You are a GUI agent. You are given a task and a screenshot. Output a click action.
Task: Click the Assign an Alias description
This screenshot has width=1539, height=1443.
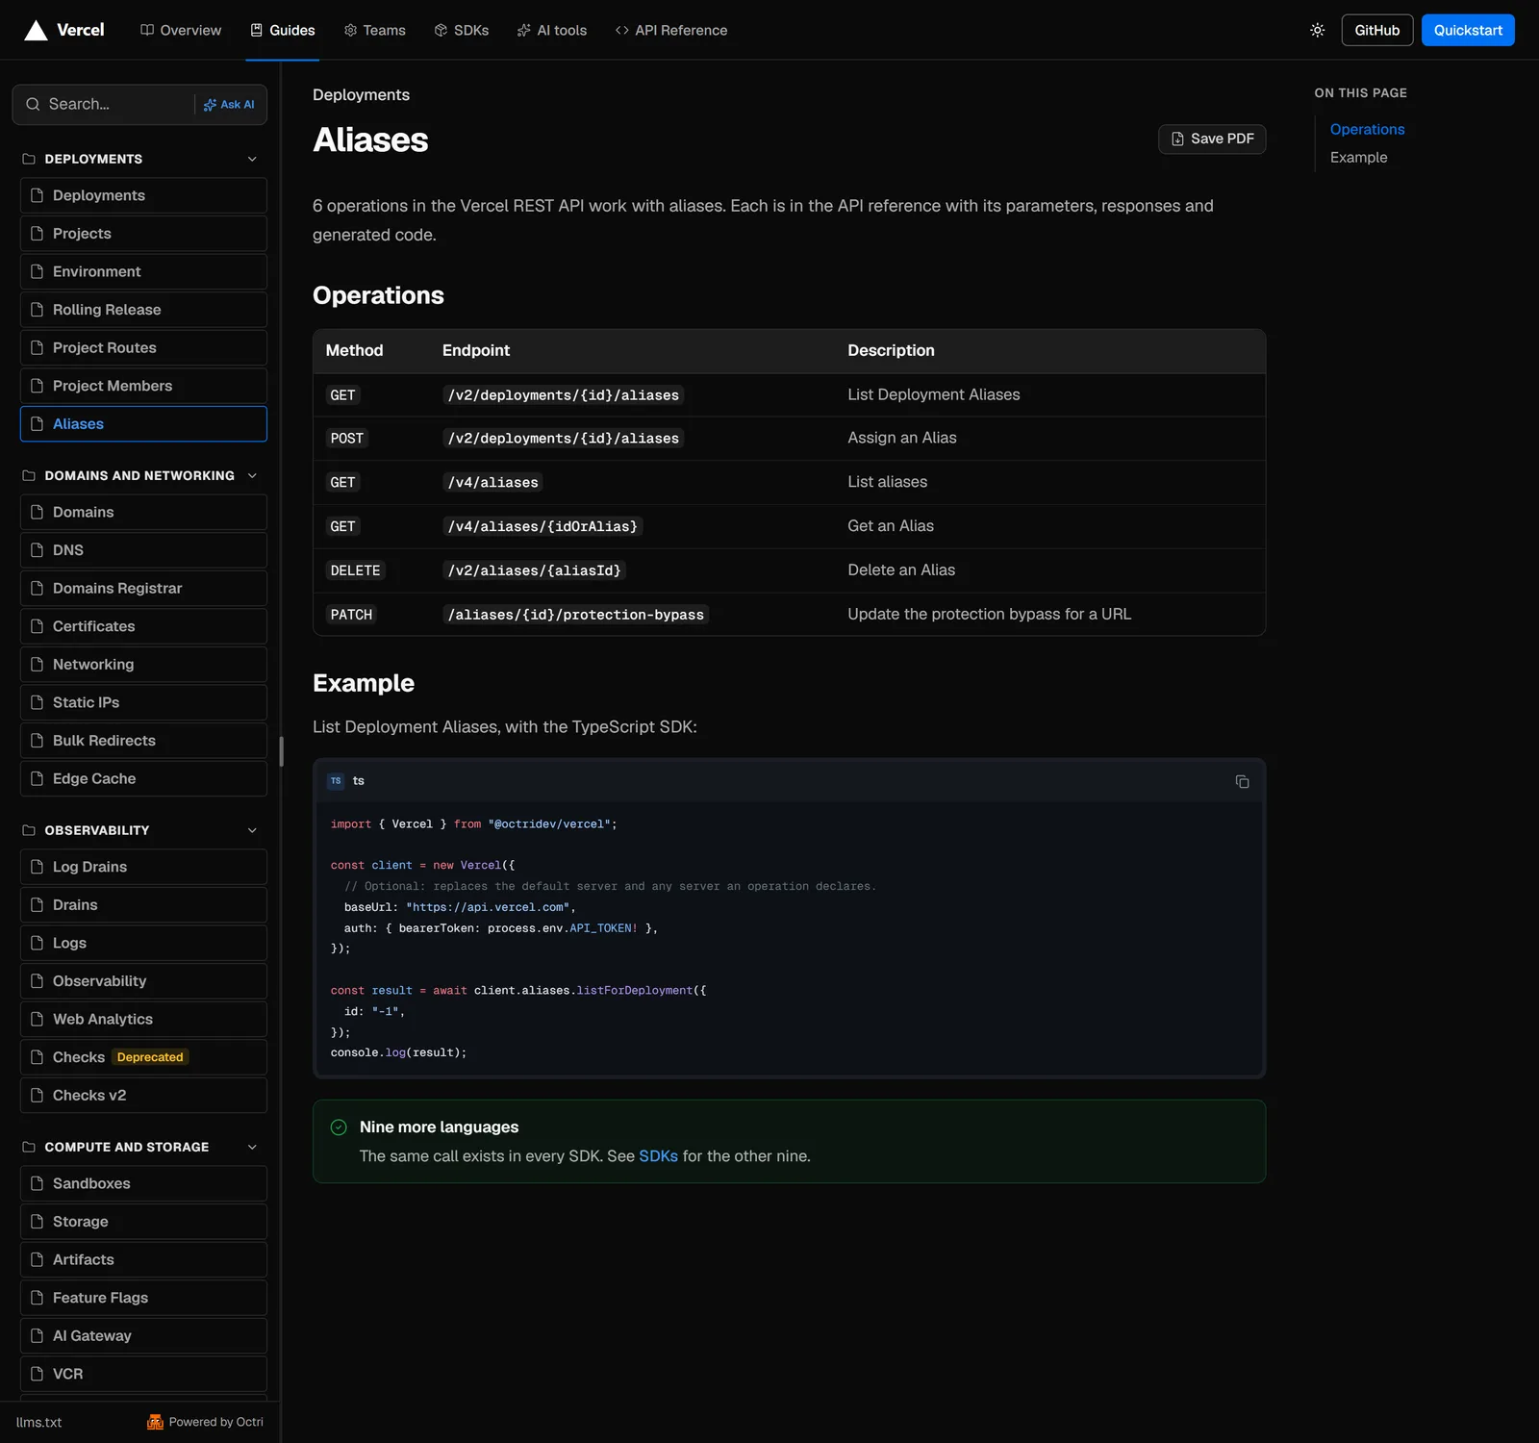coord(902,438)
